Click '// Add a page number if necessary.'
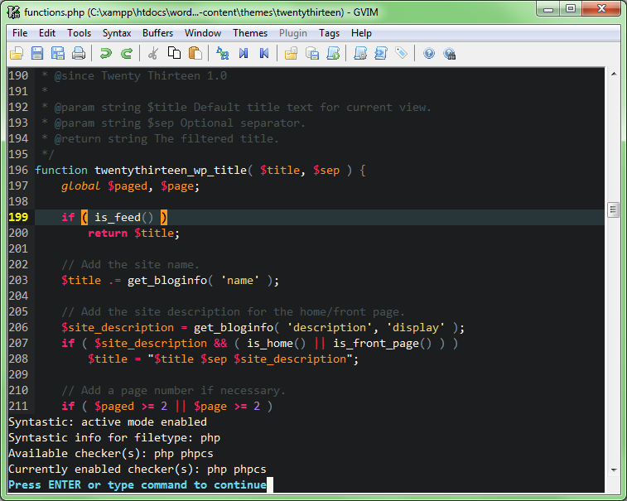The image size is (627, 501). (174, 390)
